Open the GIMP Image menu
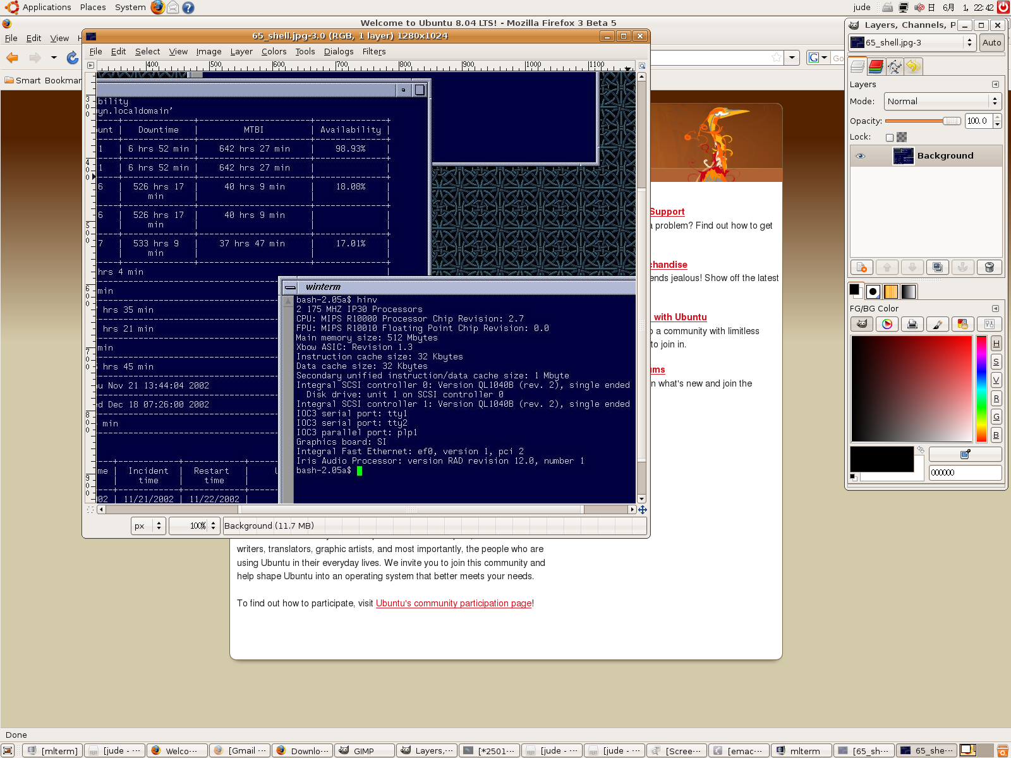Screen dimensions: 1011x758 pos(209,51)
